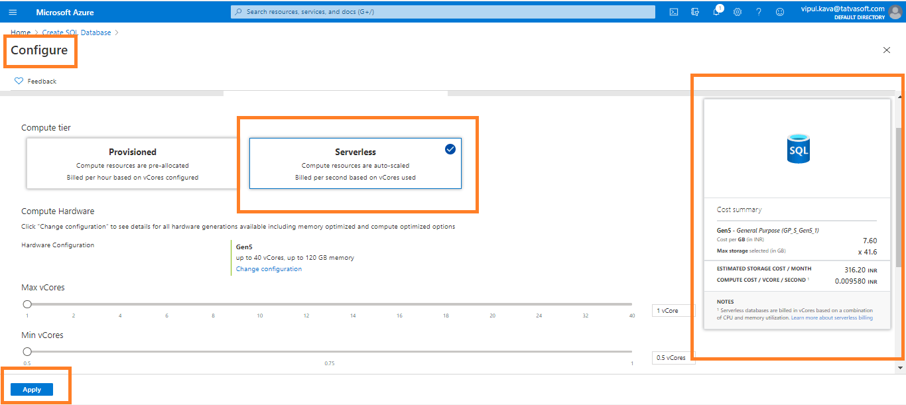The image size is (906, 405).
Task: Click the smiley feedback icon in header
Action: [x=779, y=12]
